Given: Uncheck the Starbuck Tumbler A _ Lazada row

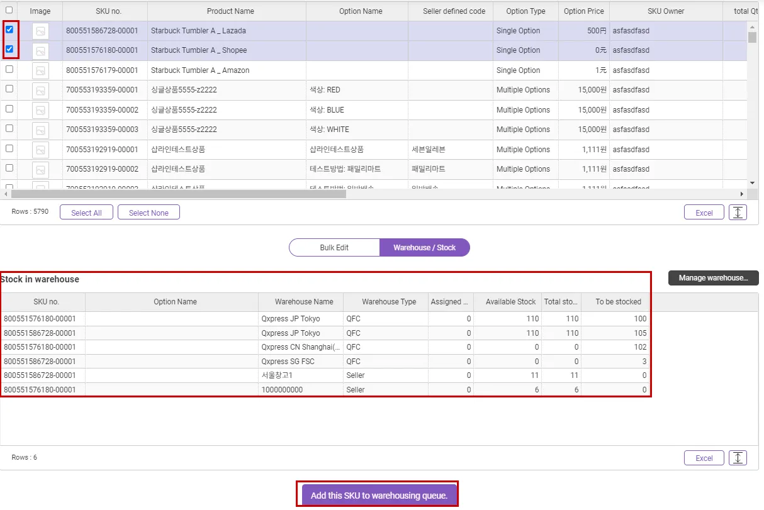Looking at the screenshot, I should (9, 30).
